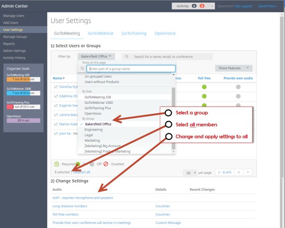Switch to the OpenVoice tab
Screen dimensions: 285x228
(165, 33)
